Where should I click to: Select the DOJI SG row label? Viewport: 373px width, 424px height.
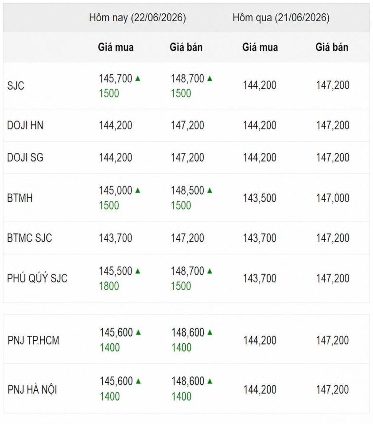coord(25,158)
